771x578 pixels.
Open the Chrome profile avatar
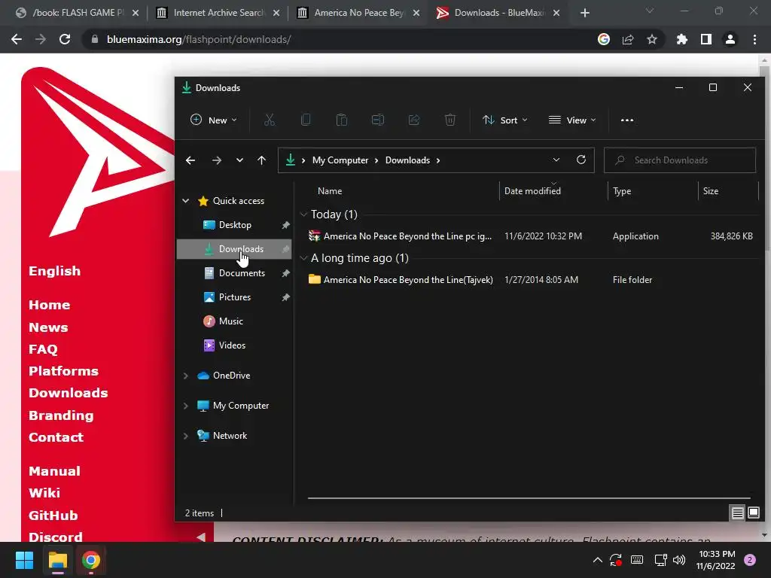(730, 39)
